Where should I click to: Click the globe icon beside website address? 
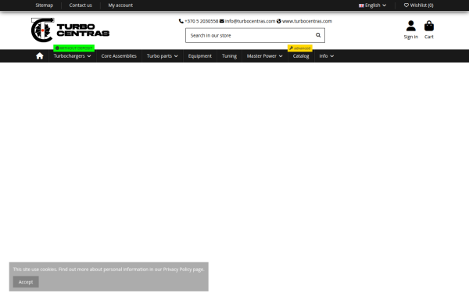(279, 21)
